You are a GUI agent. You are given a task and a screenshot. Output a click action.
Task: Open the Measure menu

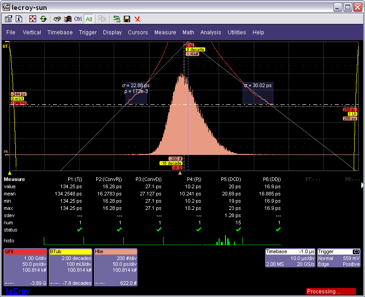[x=165, y=32]
